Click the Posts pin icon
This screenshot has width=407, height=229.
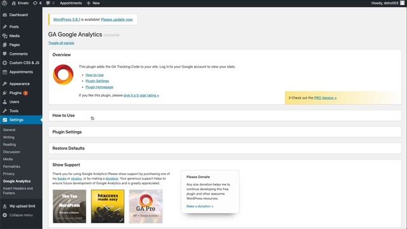[x=4, y=27]
